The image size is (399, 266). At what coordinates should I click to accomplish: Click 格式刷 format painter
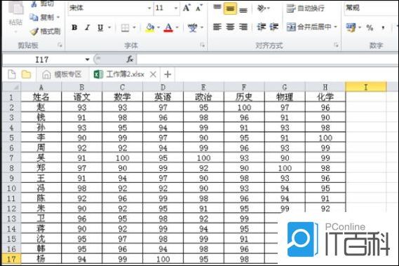point(45,31)
